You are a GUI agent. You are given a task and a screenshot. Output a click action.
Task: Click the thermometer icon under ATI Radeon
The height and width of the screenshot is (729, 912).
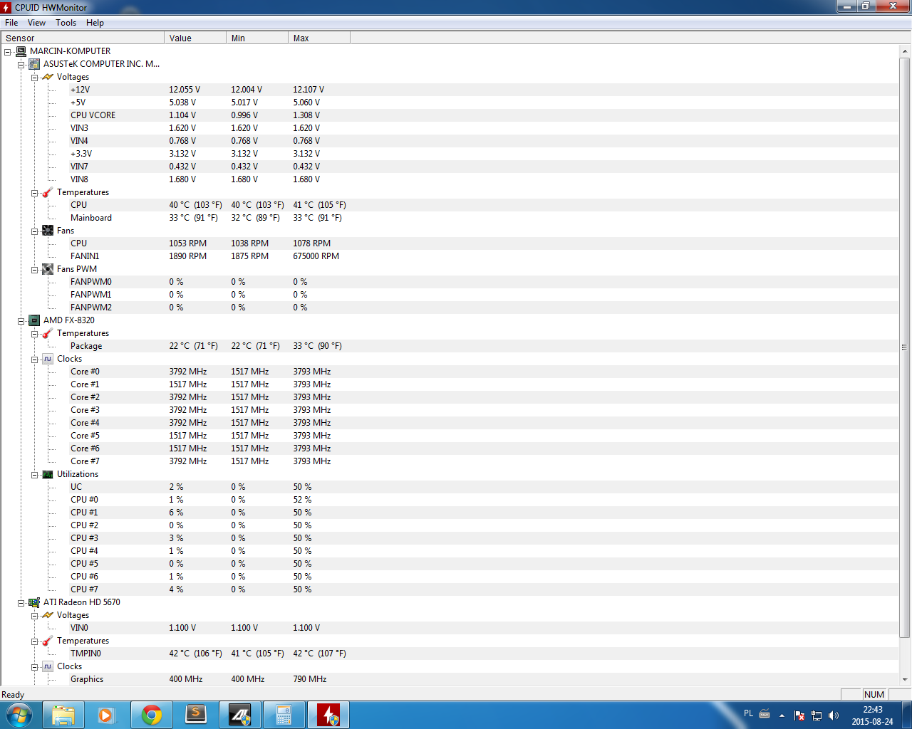pos(48,641)
